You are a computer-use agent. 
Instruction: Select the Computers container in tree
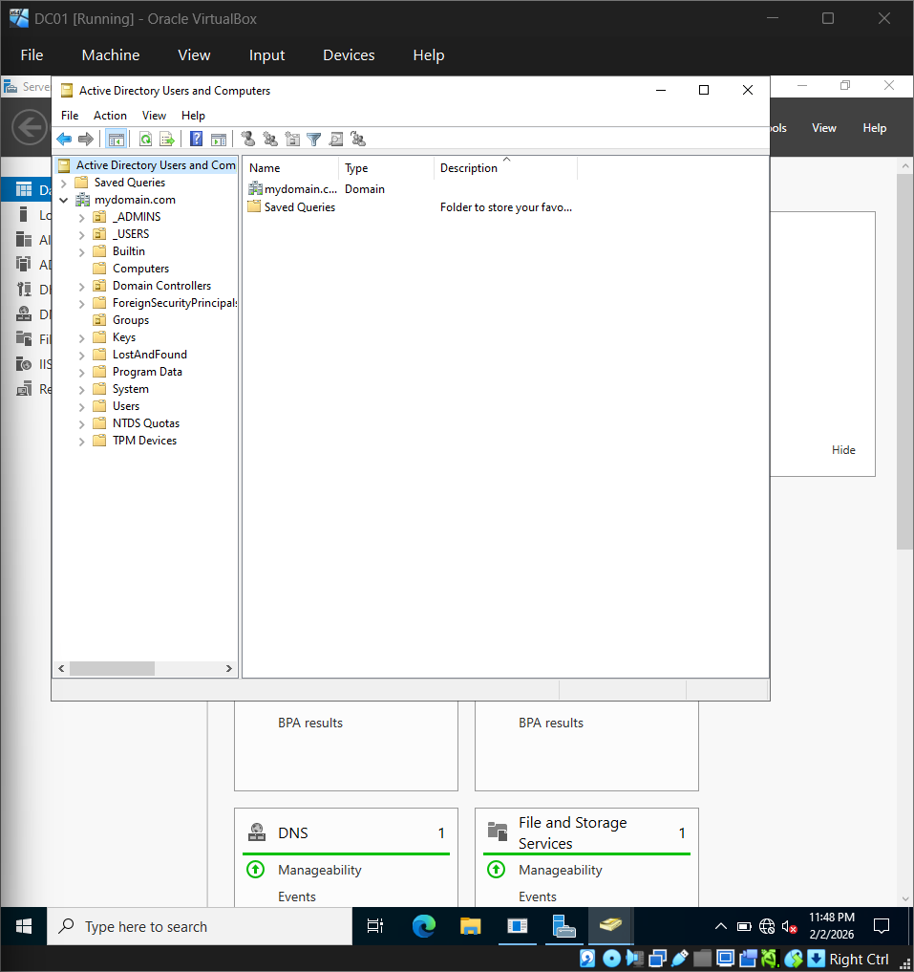tap(140, 269)
